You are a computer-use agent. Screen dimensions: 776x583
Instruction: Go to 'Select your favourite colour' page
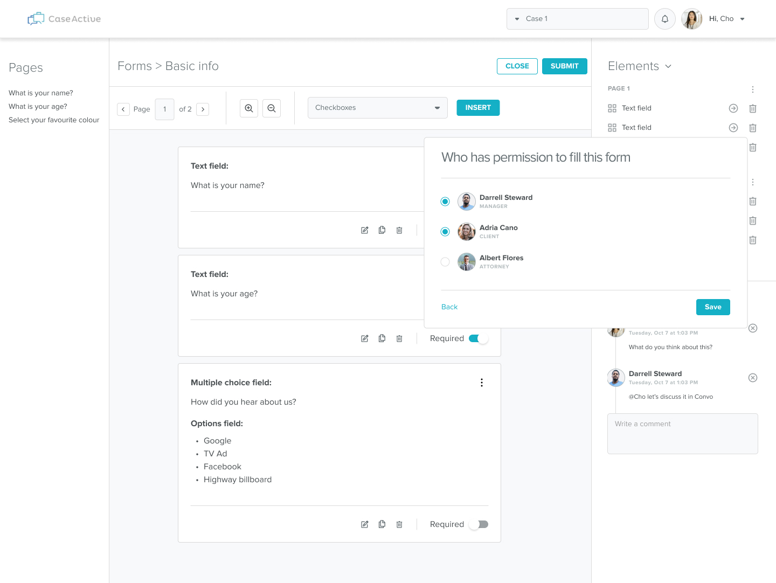pyautogui.click(x=54, y=120)
